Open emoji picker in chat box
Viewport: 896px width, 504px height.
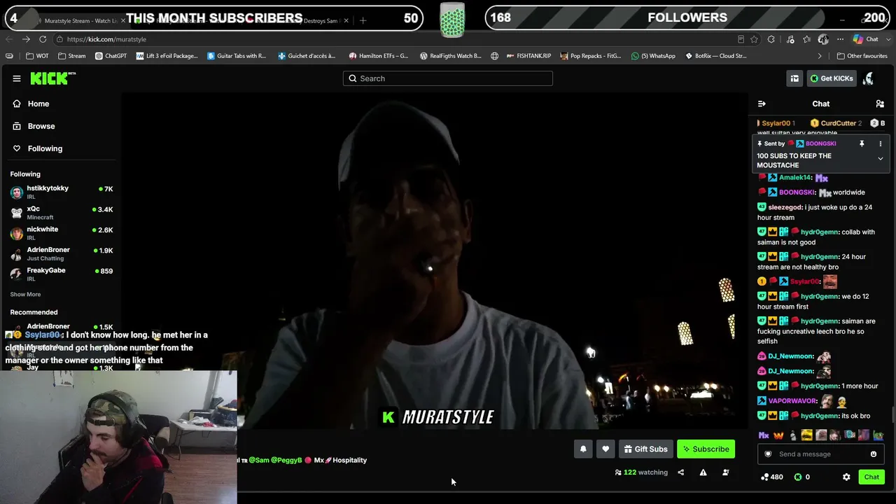pos(874,454)
